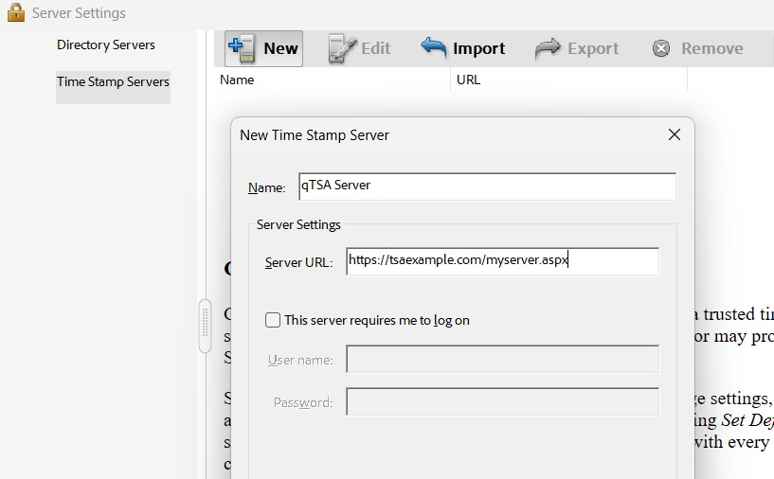The image size is (774, 479).
Task: Click the Export toolbar button
Action: tap(577, 49)
